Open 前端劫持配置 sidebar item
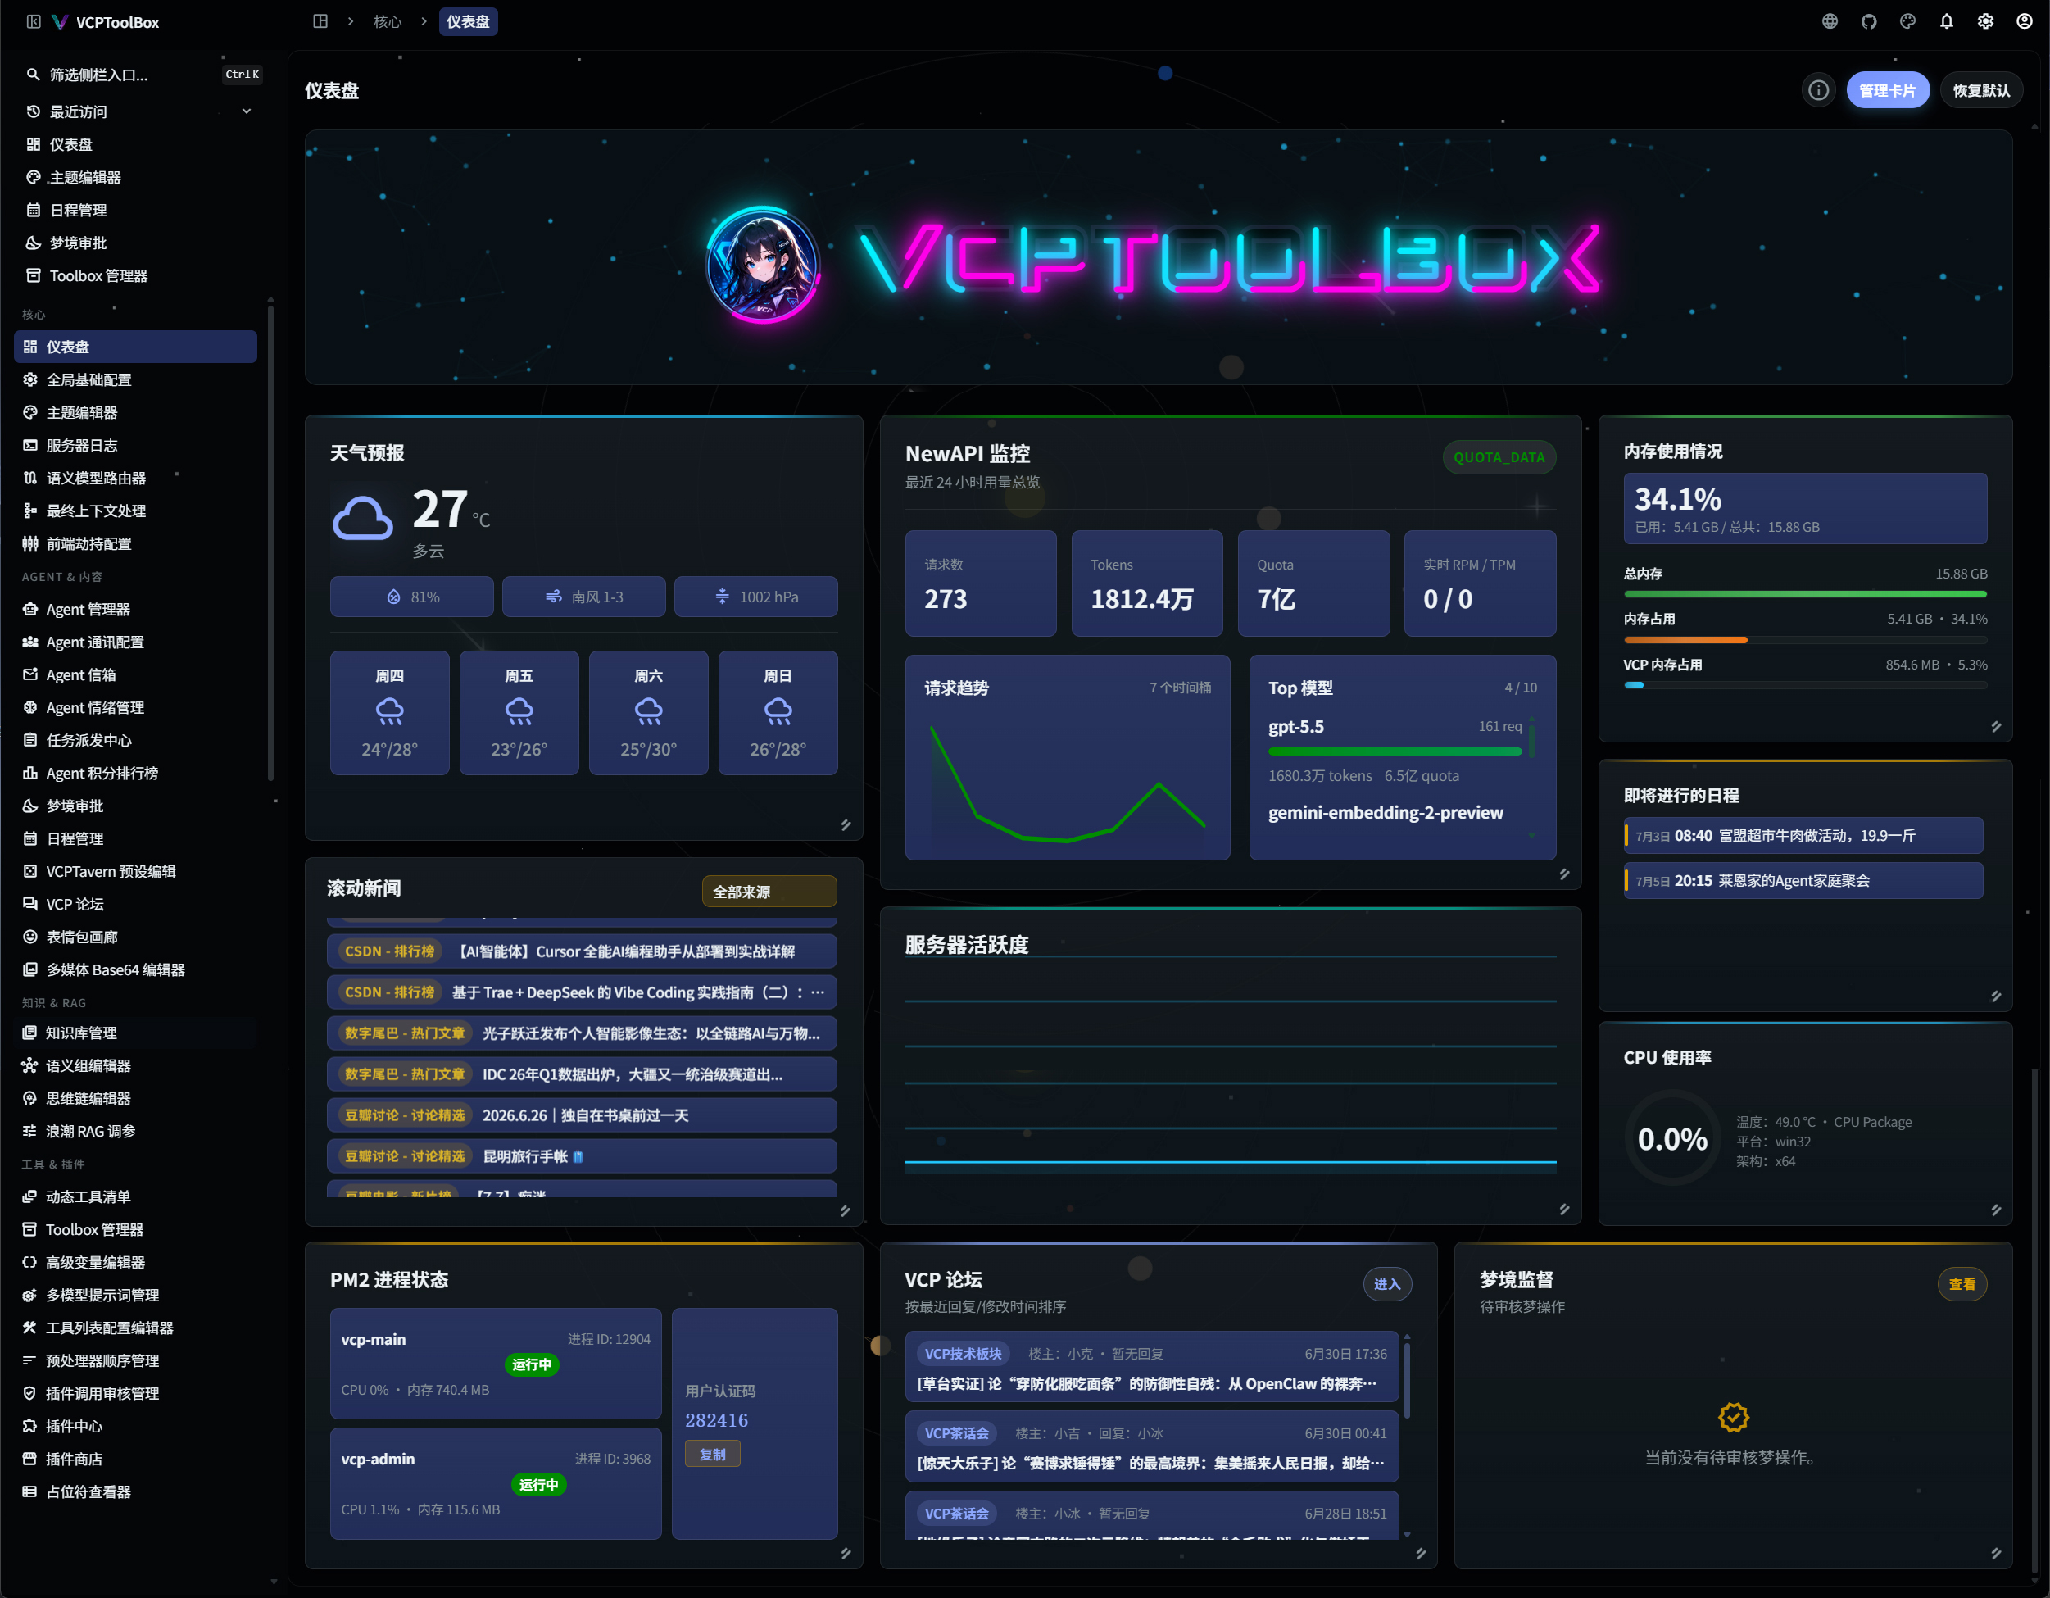The width and height of the screenshot is (2050, 1598). pos(135,543)
